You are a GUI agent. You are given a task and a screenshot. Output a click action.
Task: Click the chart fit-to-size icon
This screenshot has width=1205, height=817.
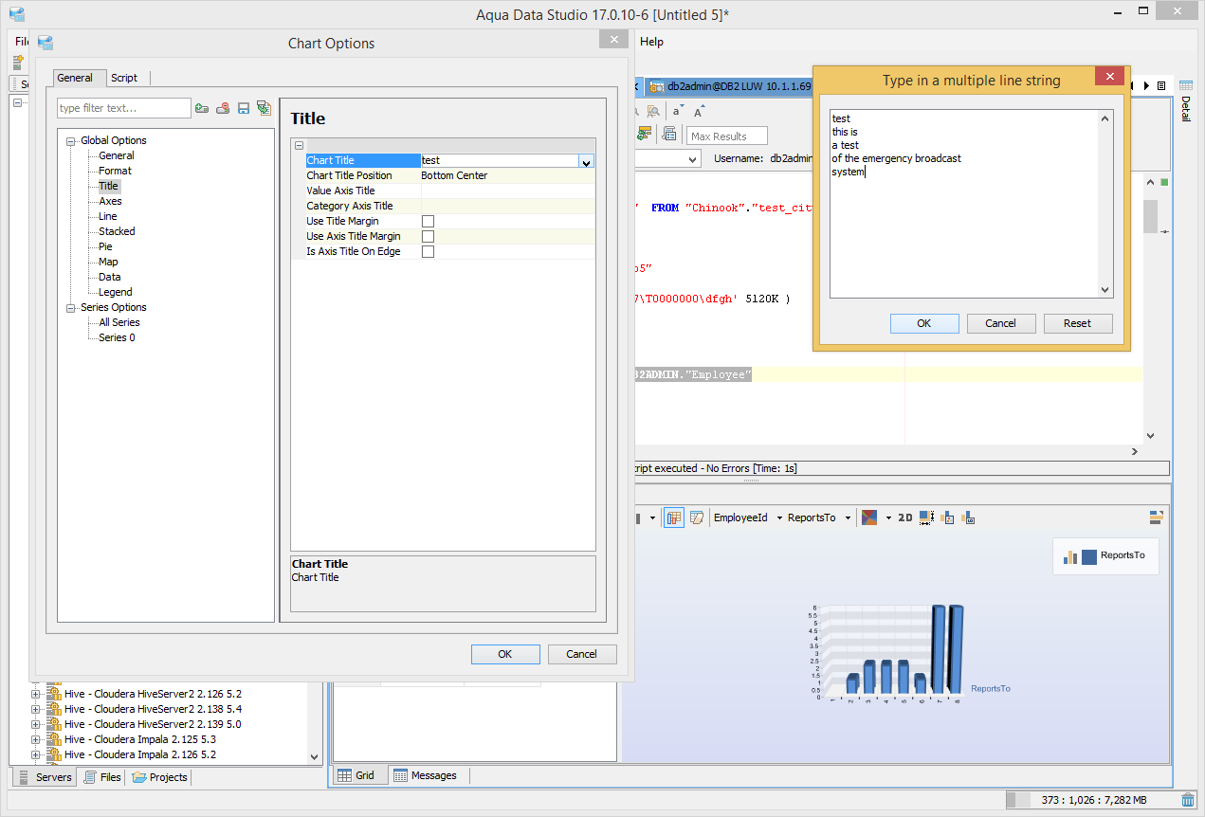click(927, 517)
